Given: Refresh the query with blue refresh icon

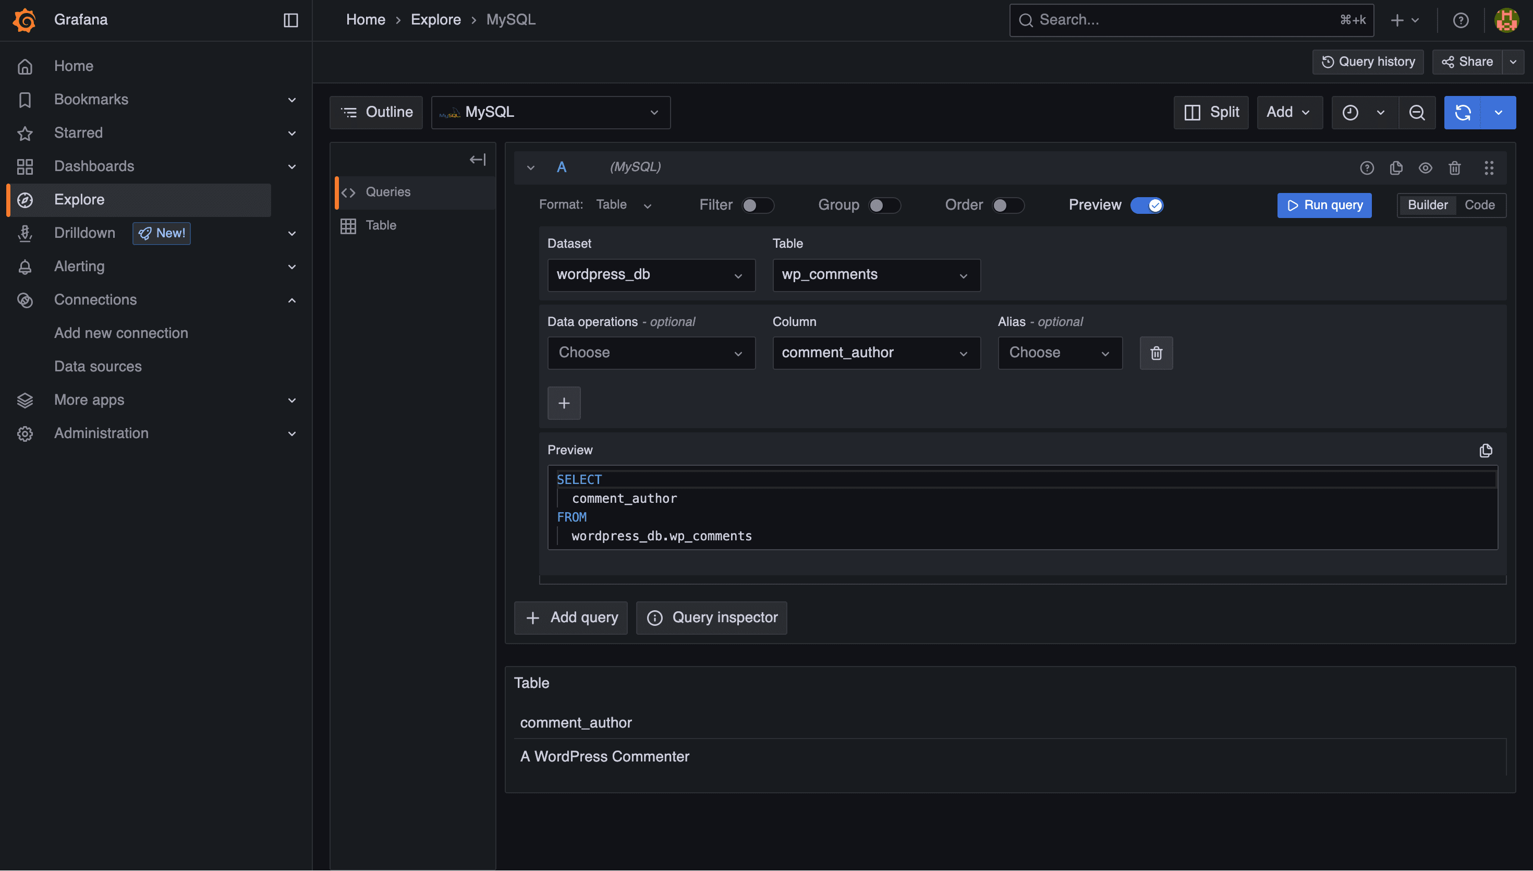Looking at the screenshot, I should click(1463, 113).
